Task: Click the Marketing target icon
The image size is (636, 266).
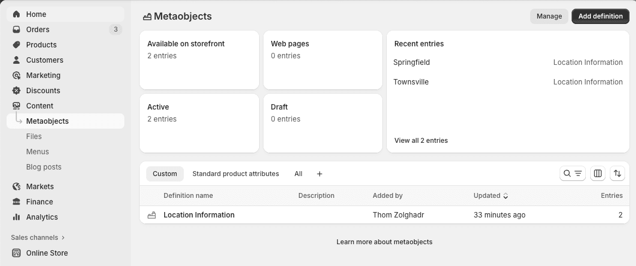Action: [x=16, y=75]
